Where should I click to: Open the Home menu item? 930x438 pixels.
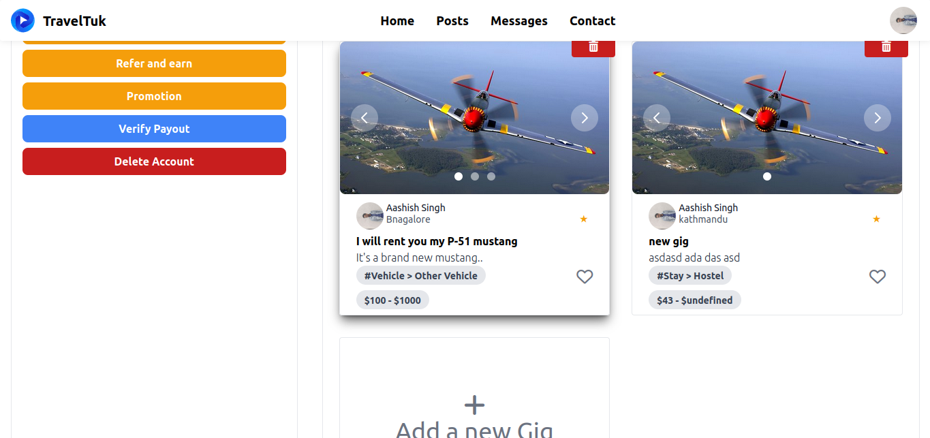tap(397, 21)
